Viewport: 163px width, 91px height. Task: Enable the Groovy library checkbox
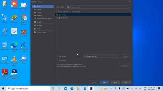click(x=57, y=15)
